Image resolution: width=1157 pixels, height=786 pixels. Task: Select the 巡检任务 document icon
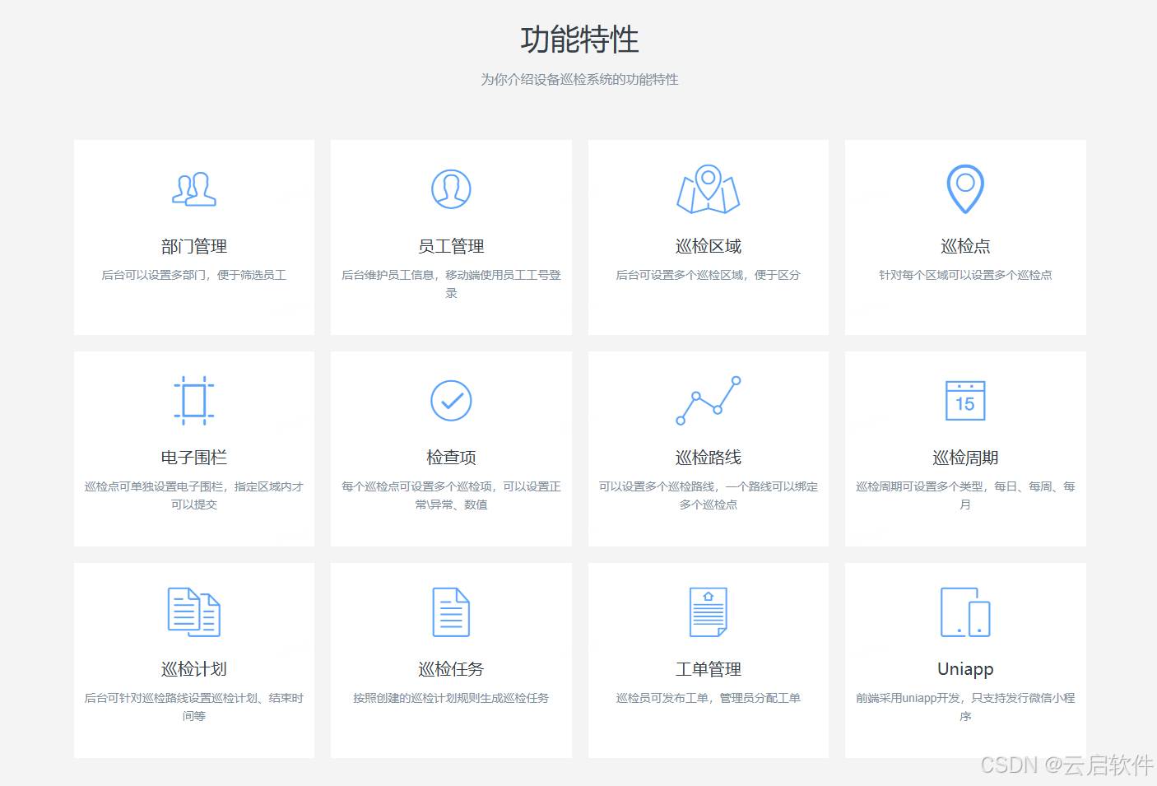451,612
